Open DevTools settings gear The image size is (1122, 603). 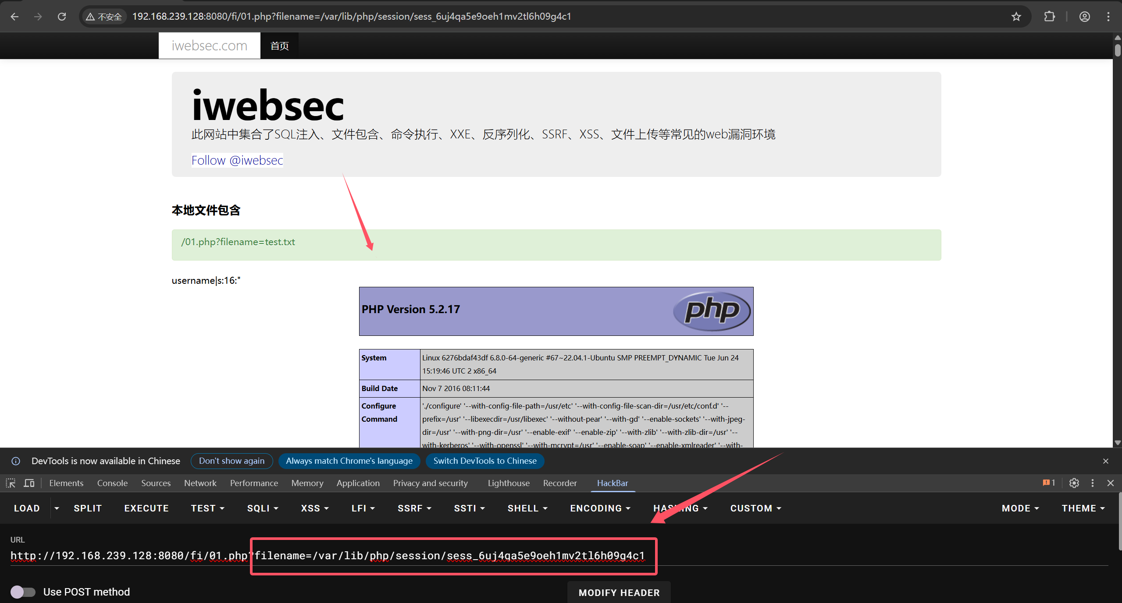1074,483
